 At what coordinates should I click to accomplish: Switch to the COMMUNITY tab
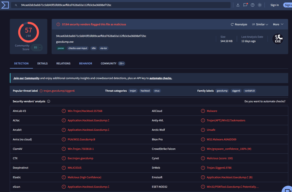point(113,64)
